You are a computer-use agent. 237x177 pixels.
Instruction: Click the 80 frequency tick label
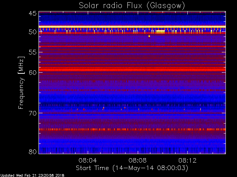click(x=33, y=152)
